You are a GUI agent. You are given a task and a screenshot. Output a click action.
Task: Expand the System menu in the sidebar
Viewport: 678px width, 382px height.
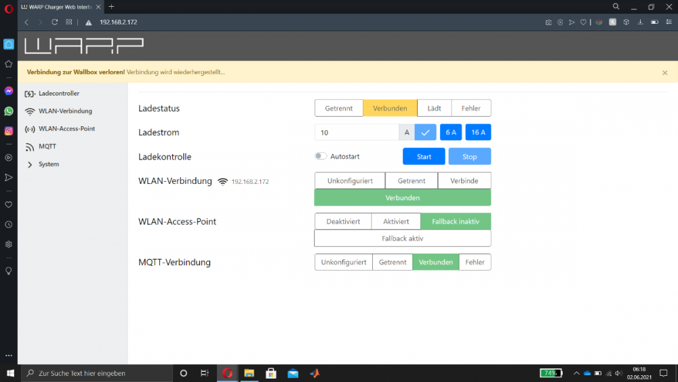[x=48, y=164]
